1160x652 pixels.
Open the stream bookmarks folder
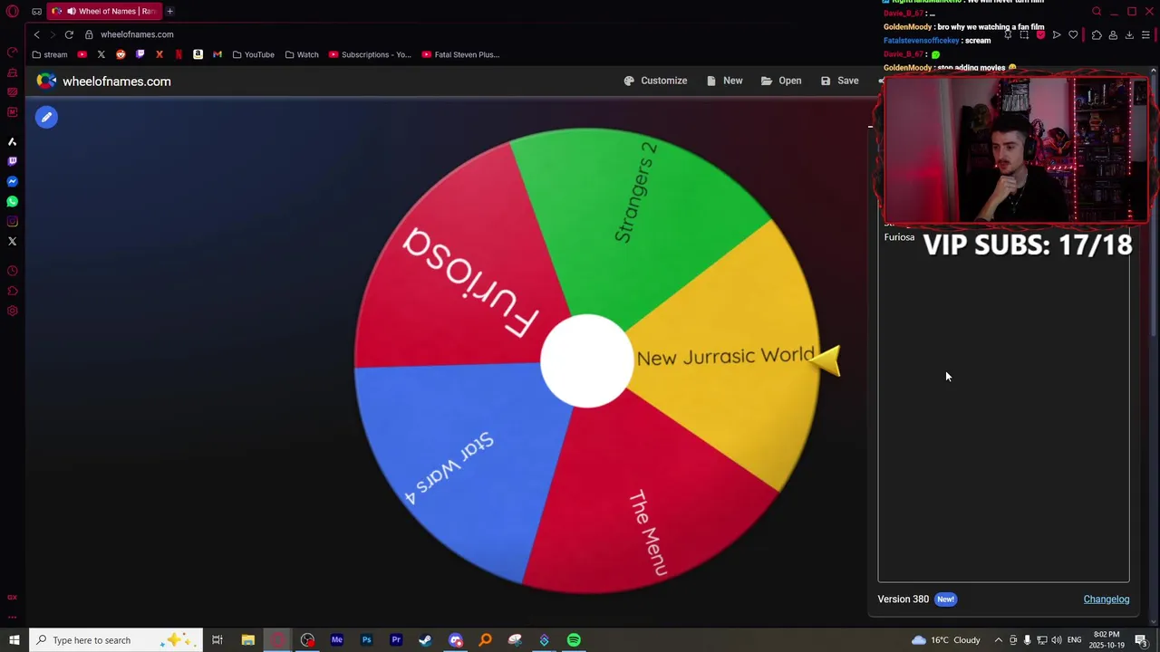click(x=49, y=54)
